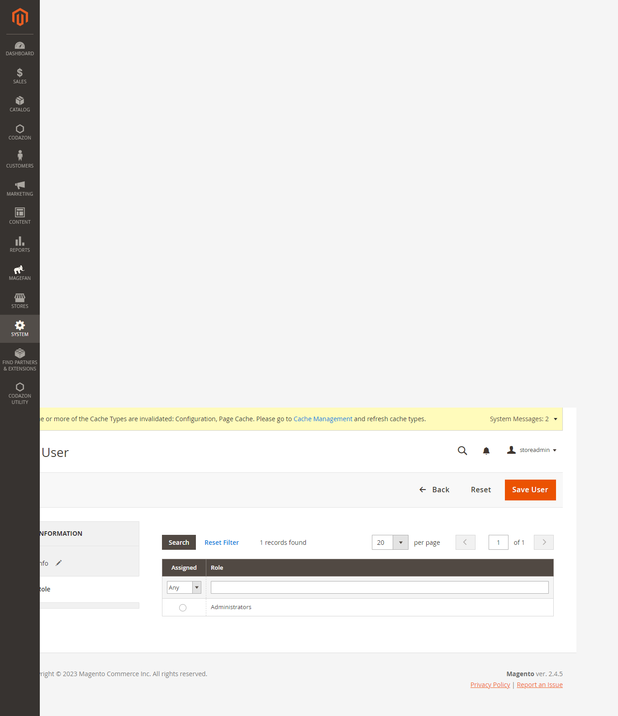This screenshot has height=716, width=618.
Task: Open the Privacy Policy link
Action: pyautogui.click(x=490, y=685)
